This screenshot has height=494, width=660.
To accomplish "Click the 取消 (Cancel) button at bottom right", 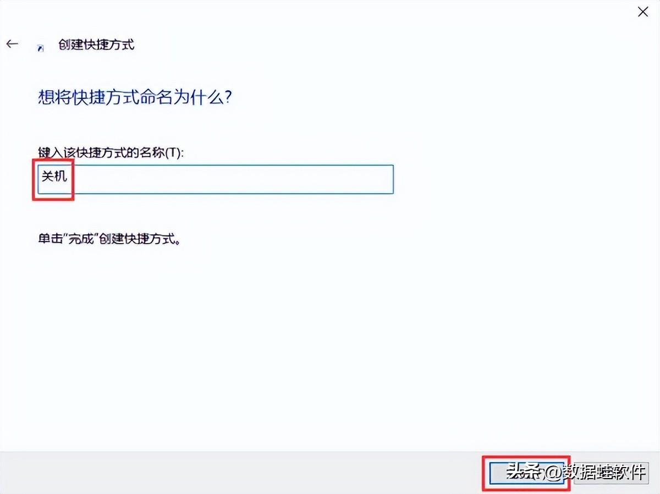I will 612,472.
